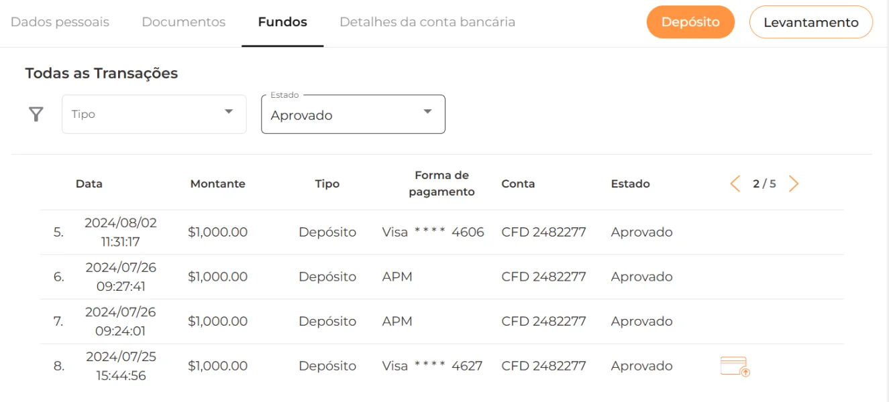Click the filter funnel icon
This screenshot has width=889, height=402.
[36, 115]
